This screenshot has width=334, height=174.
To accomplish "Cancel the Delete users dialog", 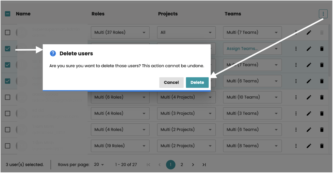I will pos(171,82).
